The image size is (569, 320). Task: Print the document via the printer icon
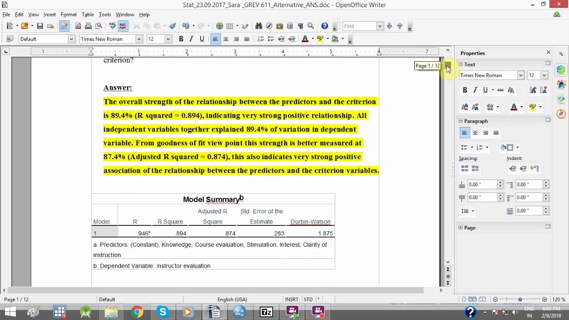tap(88, 26)
